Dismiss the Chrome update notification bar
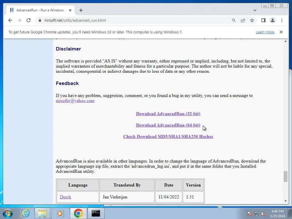 tap(281, 32)
